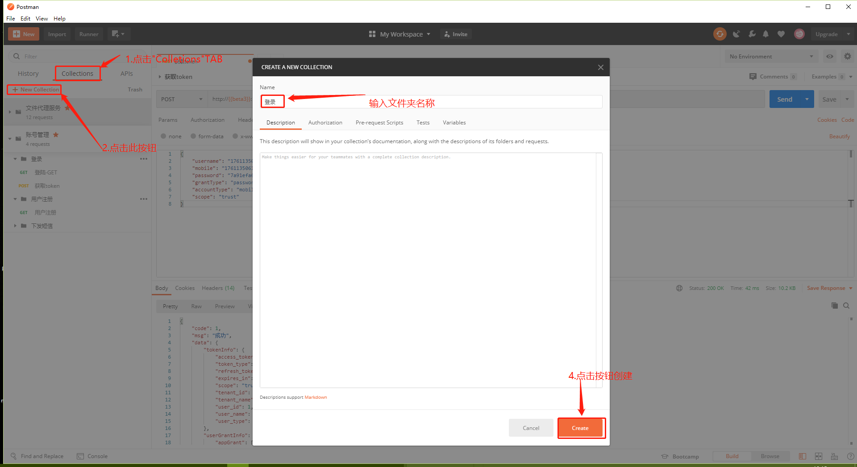Open manage environments gear icon
857x467 pixels.
tap(847, 57)
